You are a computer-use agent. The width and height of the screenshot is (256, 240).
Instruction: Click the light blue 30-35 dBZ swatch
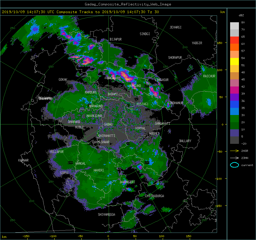pos(234,111)
